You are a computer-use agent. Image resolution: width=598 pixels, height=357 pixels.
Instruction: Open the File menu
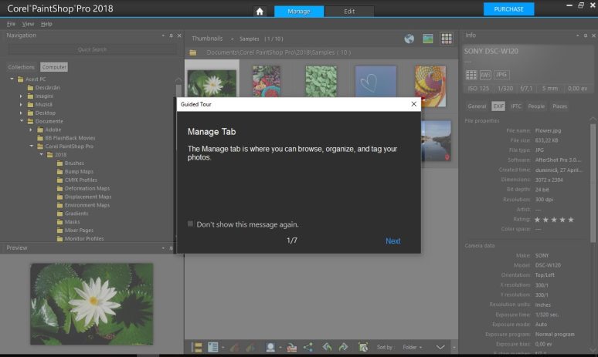pyautogui.click(x=11, y=24)
